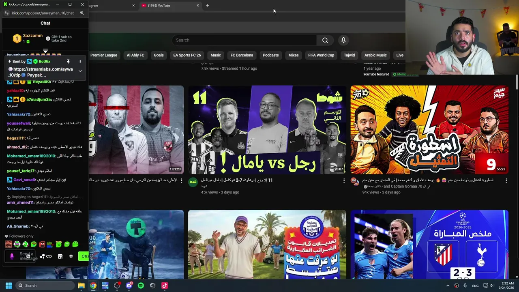Click 3azzamm top gifter name
Screen dimensions: 519x292
click(x=32, y=36)
